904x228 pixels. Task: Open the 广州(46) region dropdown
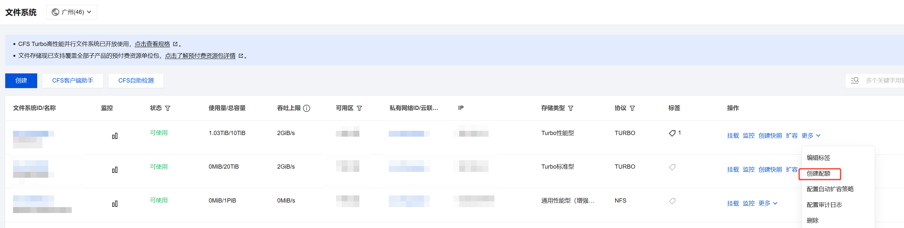pyautogui.click(x=72, y=12)
